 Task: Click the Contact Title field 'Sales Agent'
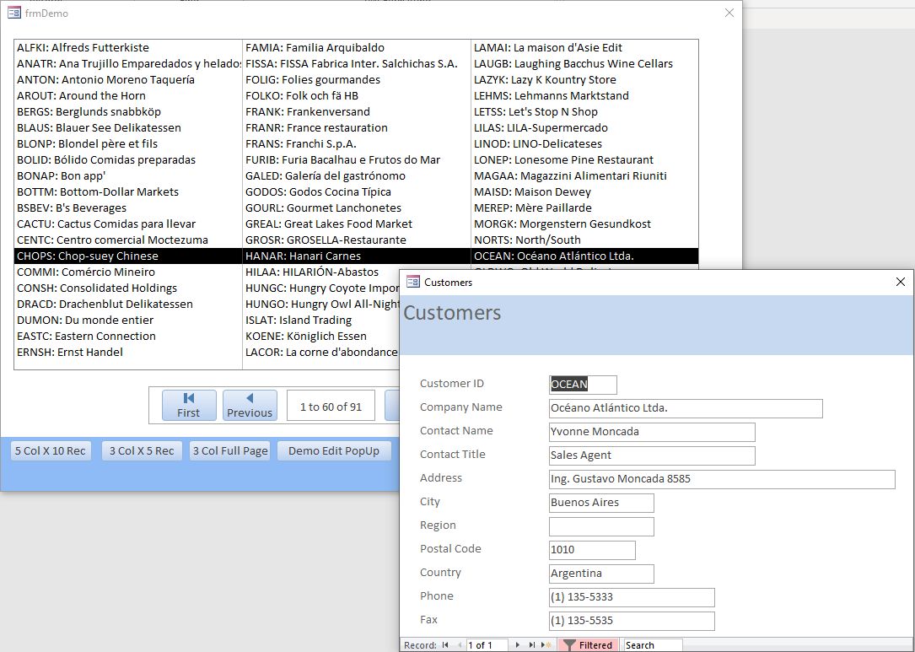[x=652, y=455]
